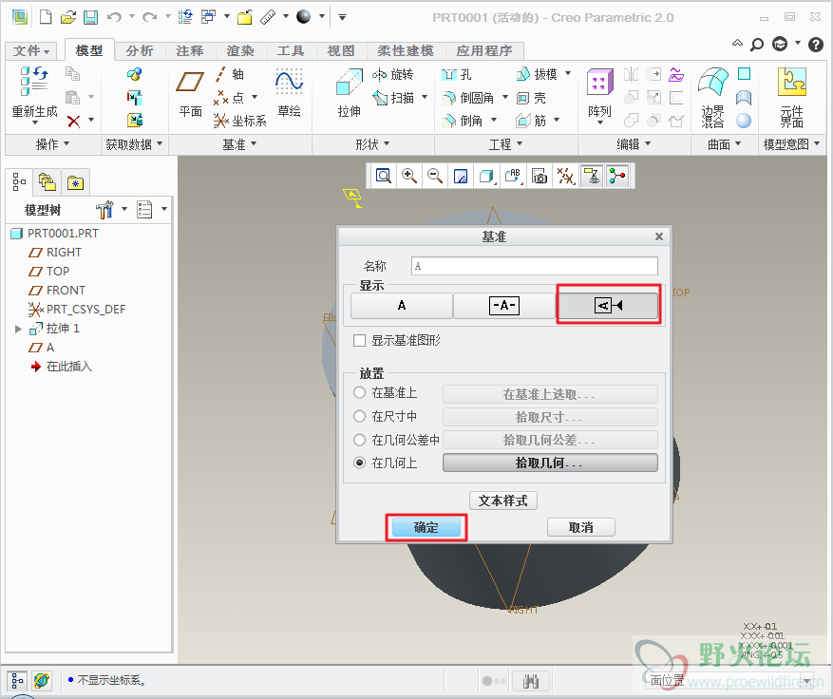Open the search magnifier in title area
The image size is (833, 699).
pyautogui.click(x=756, y=44)
